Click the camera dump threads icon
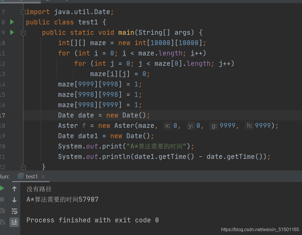Screen dimensions: 302x235 click(x=2, y=211)
